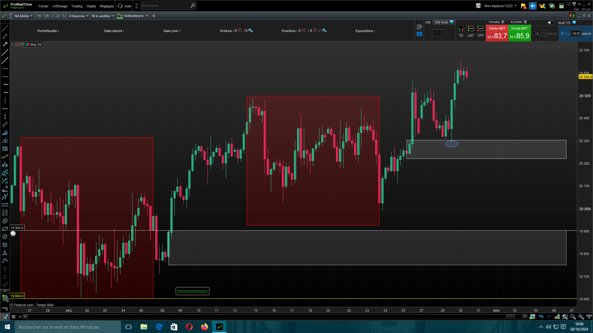This screenshot has width=593, height=333.
Task: Open the Trading menu
Action: click(77, 6)
